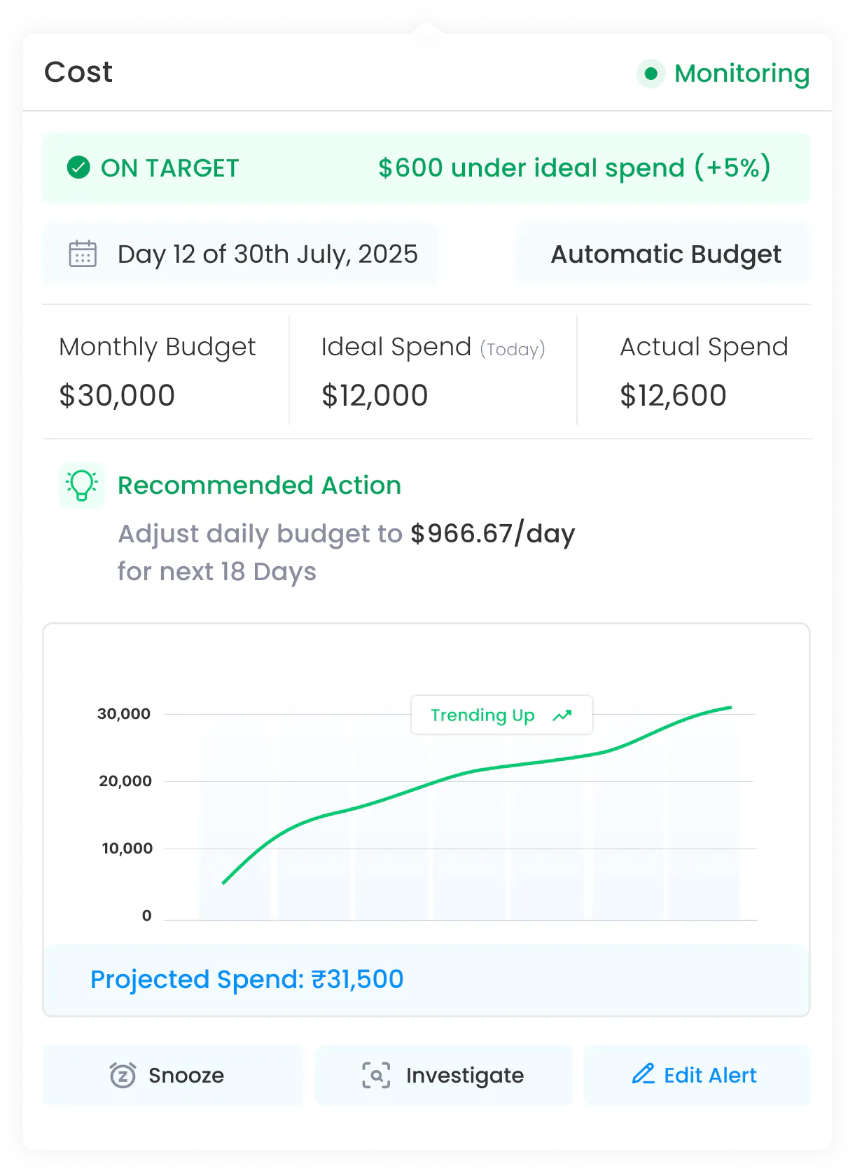Image resolution: width=855 pixels, height=1173 pixels.
Task: Click the Investigate magnifier scan icon
Action: 376,1075
